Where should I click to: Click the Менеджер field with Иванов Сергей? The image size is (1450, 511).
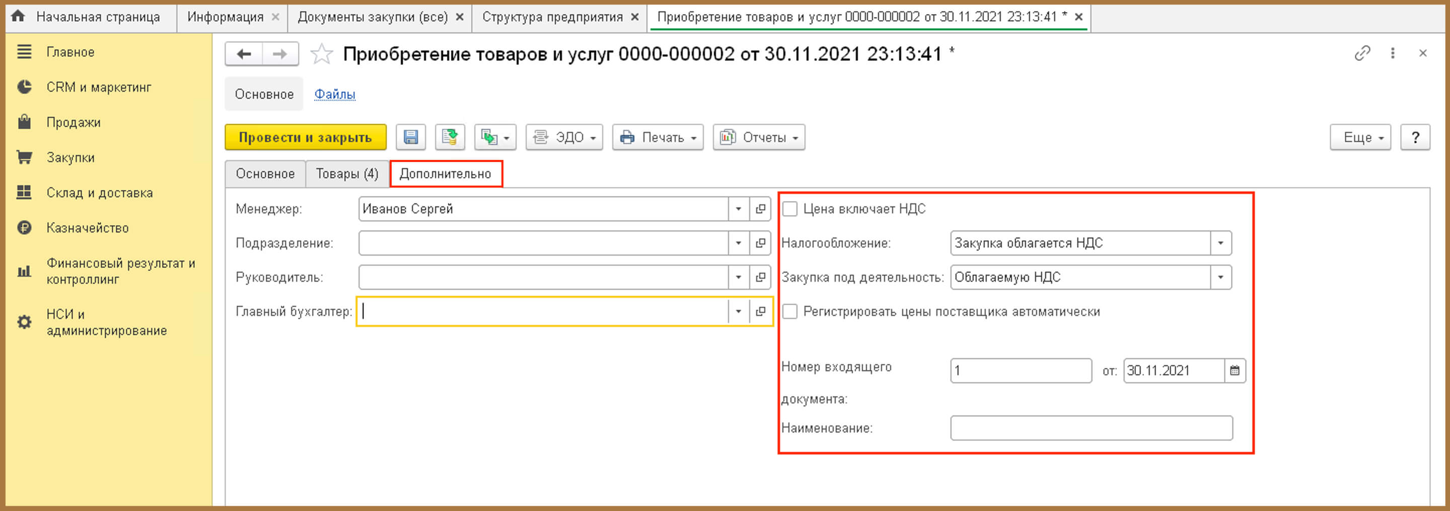[x=543, y=209]
